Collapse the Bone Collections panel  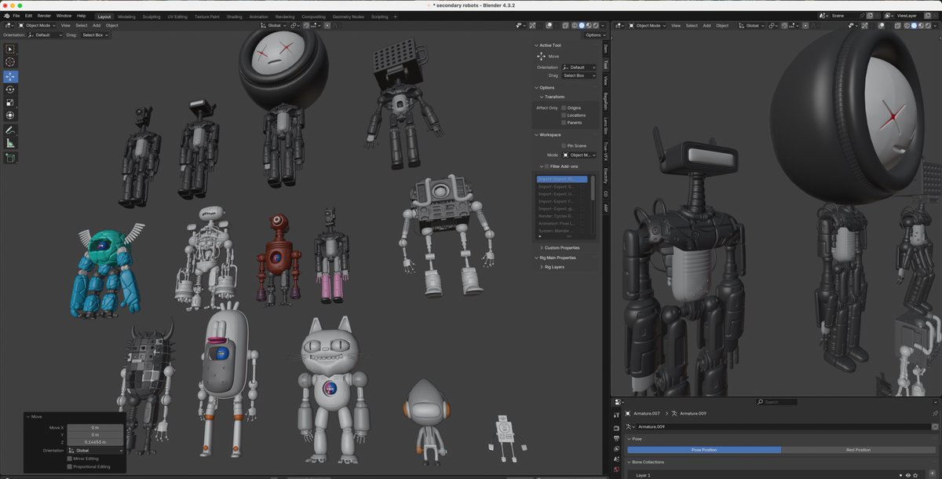(648, 462)
